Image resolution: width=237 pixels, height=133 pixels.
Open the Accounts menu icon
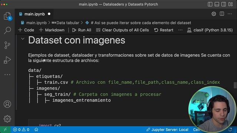point(7,104)
